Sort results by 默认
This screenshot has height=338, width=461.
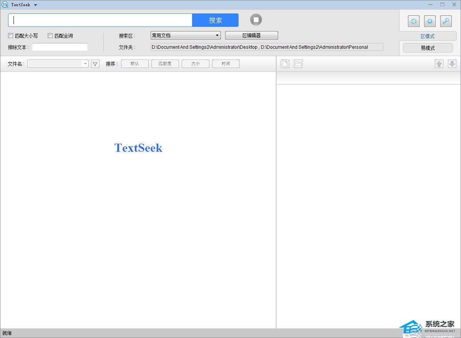point(135,64)
